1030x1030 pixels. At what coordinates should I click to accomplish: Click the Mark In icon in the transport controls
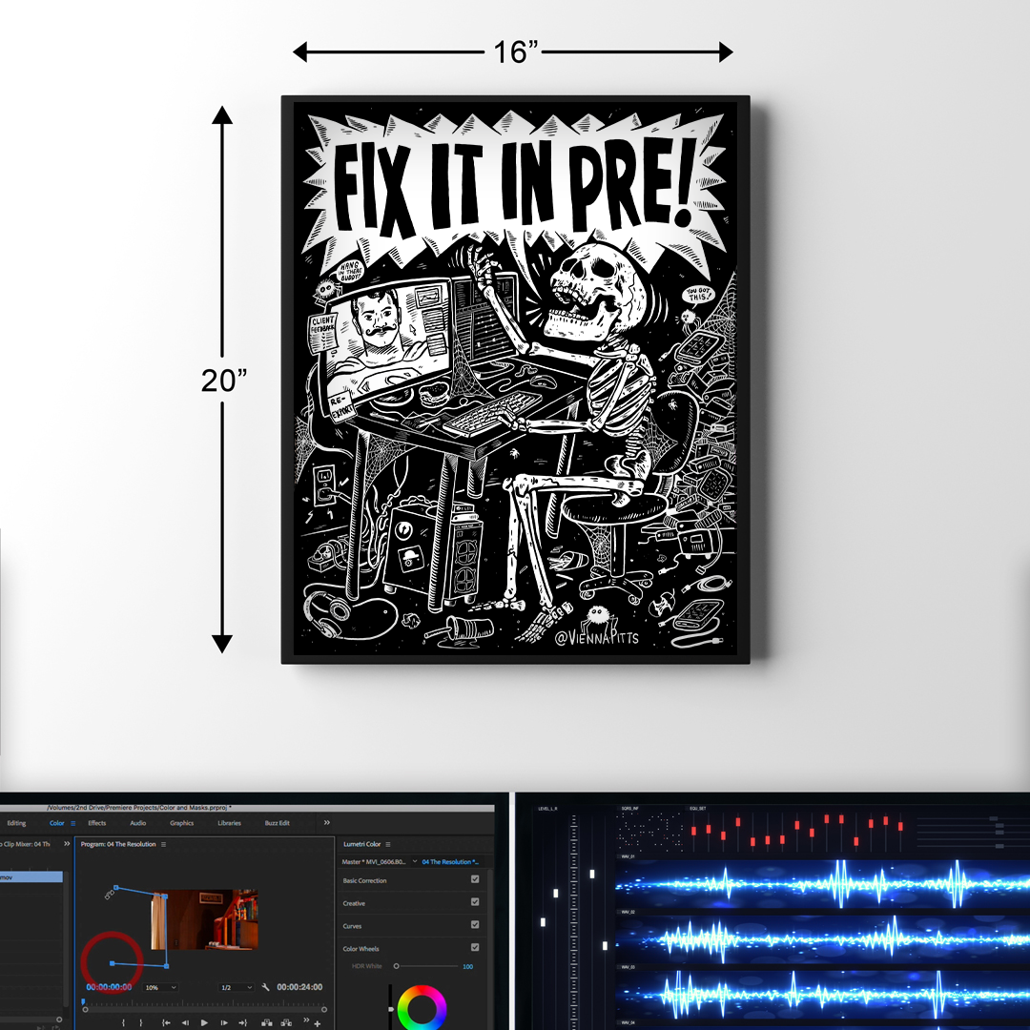(125, 1023)
